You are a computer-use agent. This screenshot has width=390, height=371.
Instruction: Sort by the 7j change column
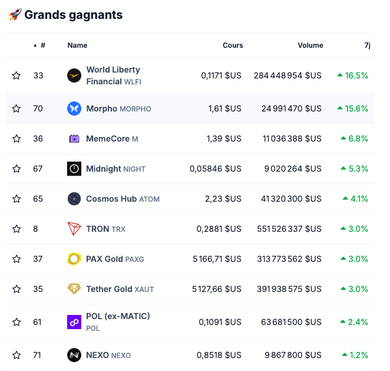coord(368,45)
